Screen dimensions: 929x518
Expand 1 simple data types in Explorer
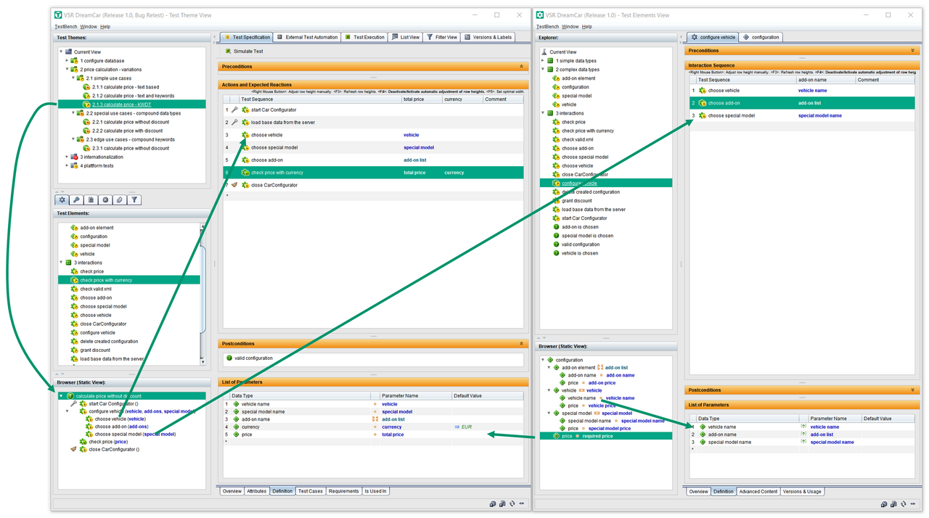point(543,61)
